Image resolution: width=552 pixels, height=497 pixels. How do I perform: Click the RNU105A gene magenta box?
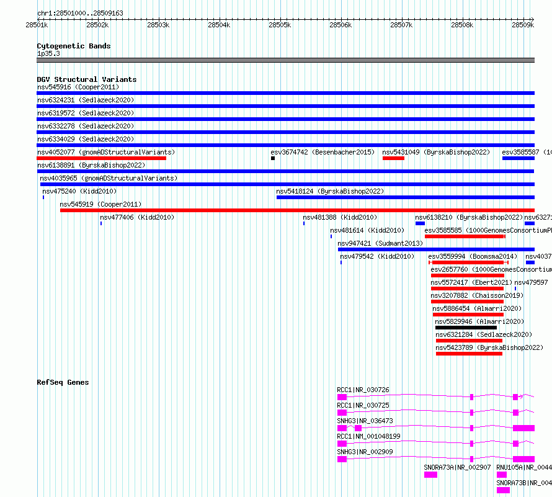click(x=502, y=475)
